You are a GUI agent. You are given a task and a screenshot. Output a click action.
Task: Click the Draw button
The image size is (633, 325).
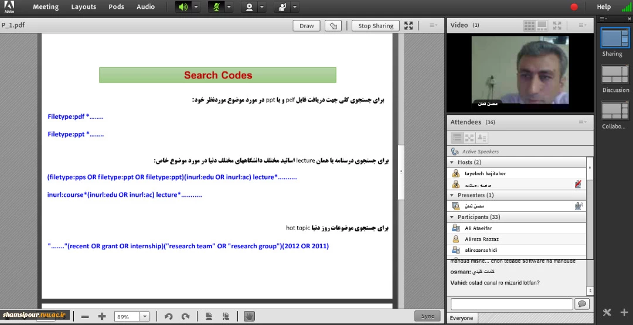[307, 26]
